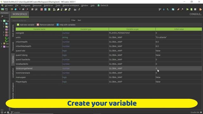The height and width of the screenshot is (114, 203).
Task: Open the Build & run menu
Action: tap(49, 5)
